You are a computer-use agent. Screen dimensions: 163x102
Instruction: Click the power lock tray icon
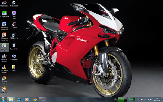click(145, 100)
